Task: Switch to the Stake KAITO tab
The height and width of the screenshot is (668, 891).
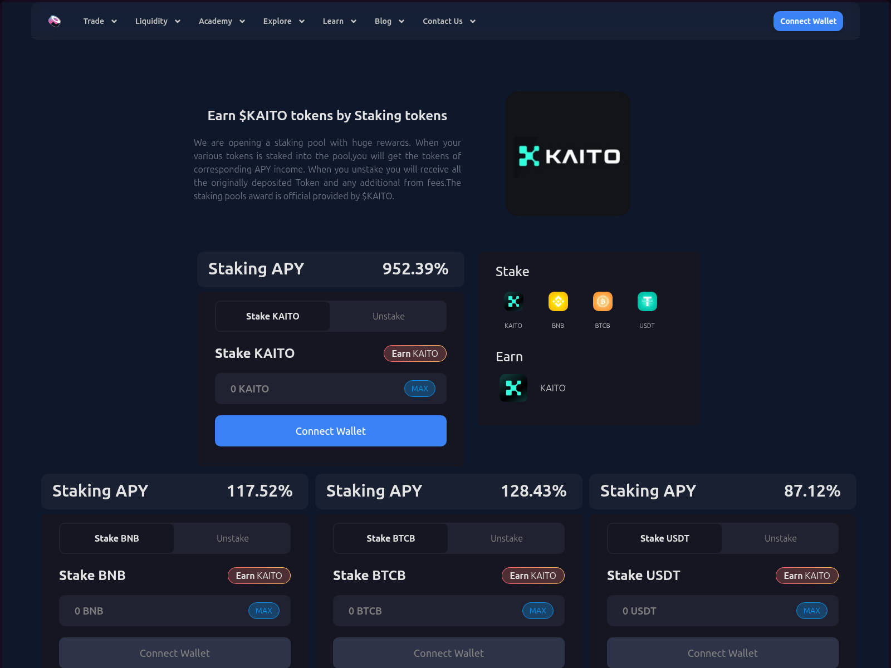Action: [x=273, y=316]
